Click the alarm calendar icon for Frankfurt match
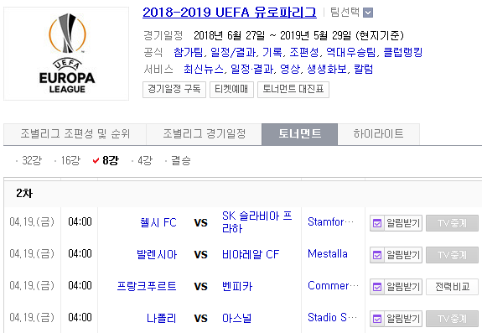 (x=377, y=287)
